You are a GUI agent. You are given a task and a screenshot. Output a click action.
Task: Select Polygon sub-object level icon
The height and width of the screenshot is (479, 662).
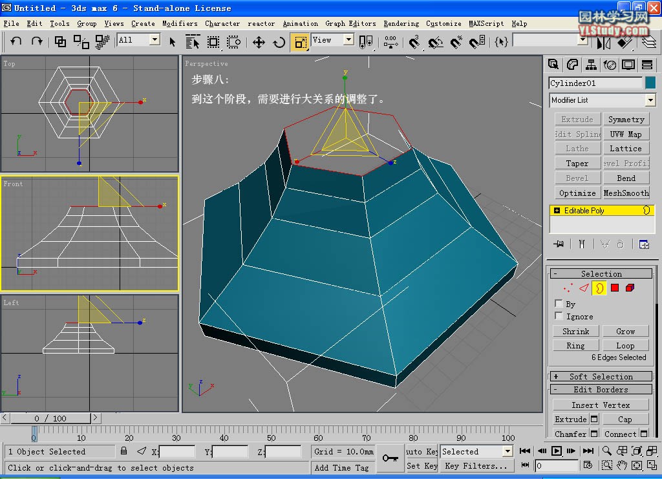[615, 288]
